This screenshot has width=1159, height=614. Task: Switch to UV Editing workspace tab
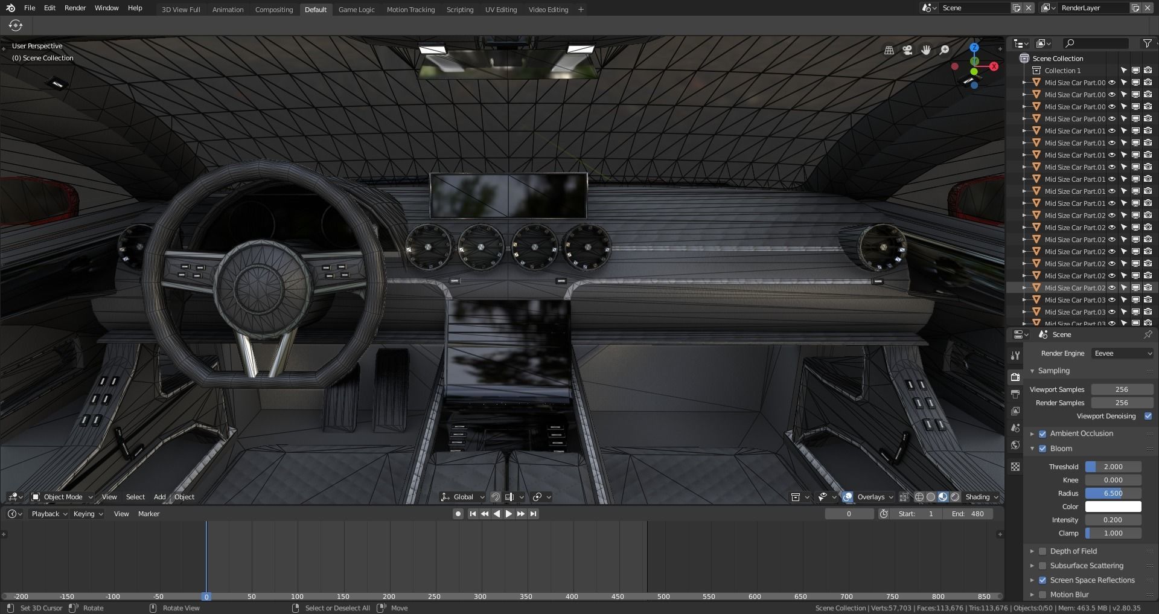click(x=501, y=10)
